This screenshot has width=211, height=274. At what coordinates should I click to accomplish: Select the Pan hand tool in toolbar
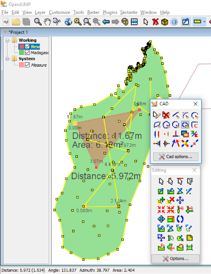[47, 22]
